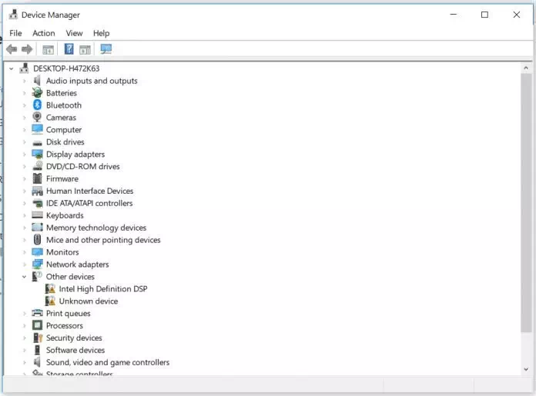
Task: Expand the Processors category
Action: [x=25, y=326]
